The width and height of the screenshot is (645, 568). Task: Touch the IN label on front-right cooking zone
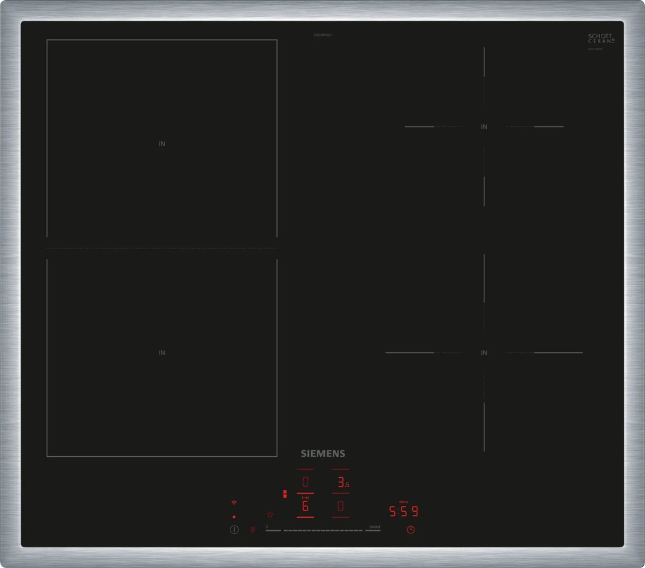pyautogui.click(x=484, y=353)
